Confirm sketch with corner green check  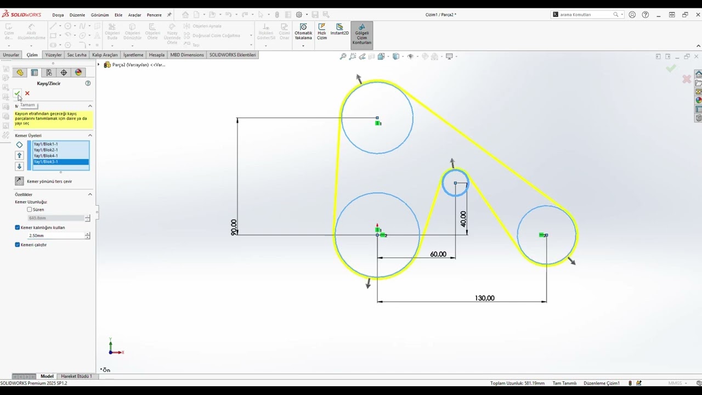pyautogui.click(x=671, y=68)
